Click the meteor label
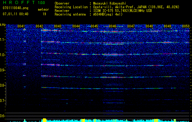This screenshot has height=122, width=192. click(43, 9)
